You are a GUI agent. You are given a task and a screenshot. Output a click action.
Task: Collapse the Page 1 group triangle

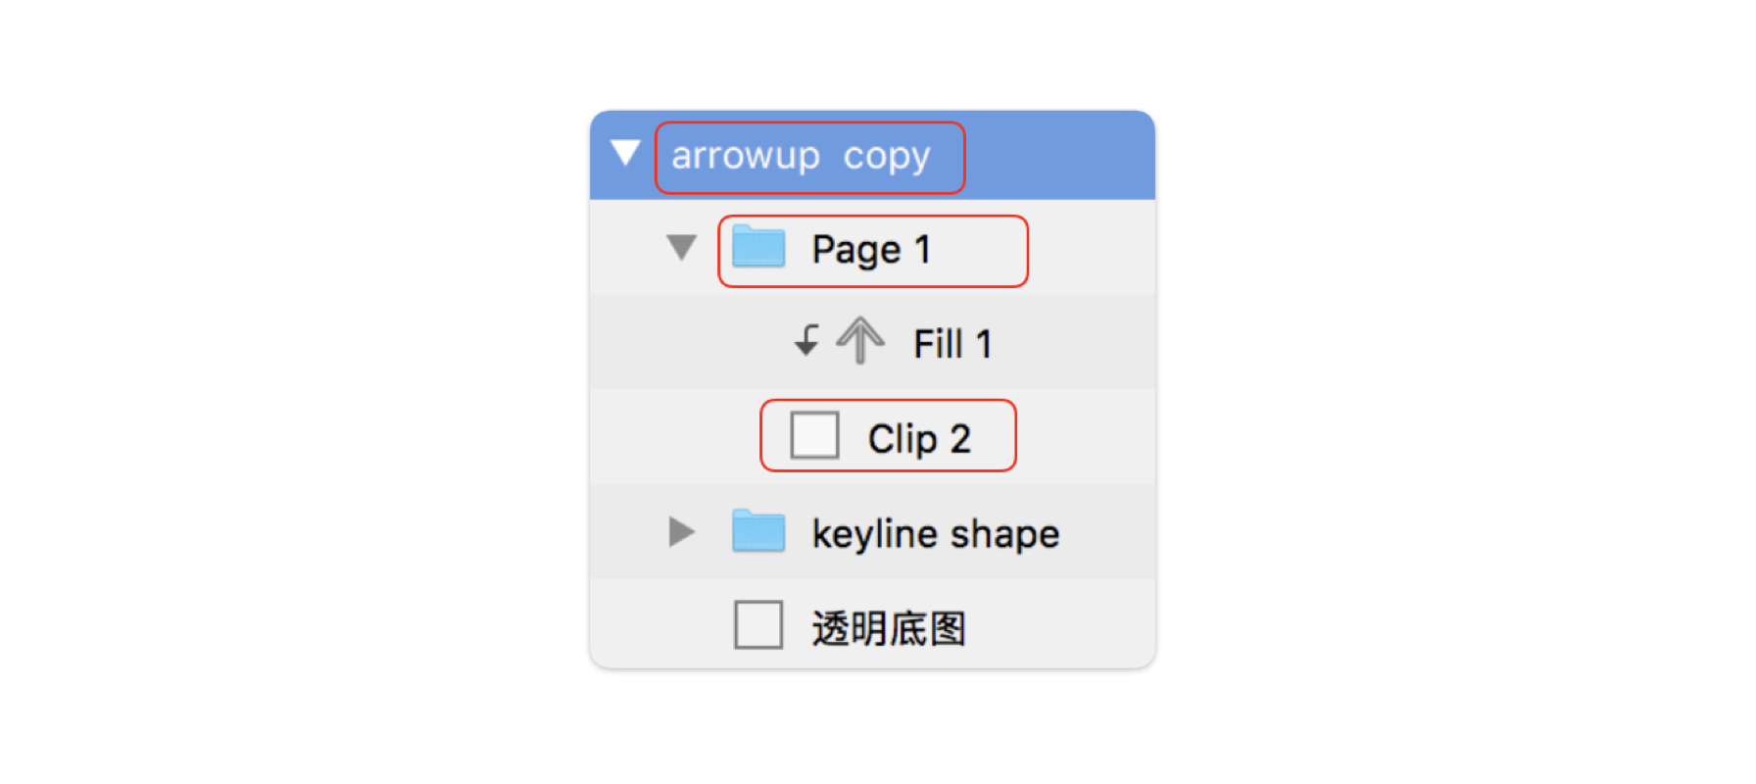(681, 247)
